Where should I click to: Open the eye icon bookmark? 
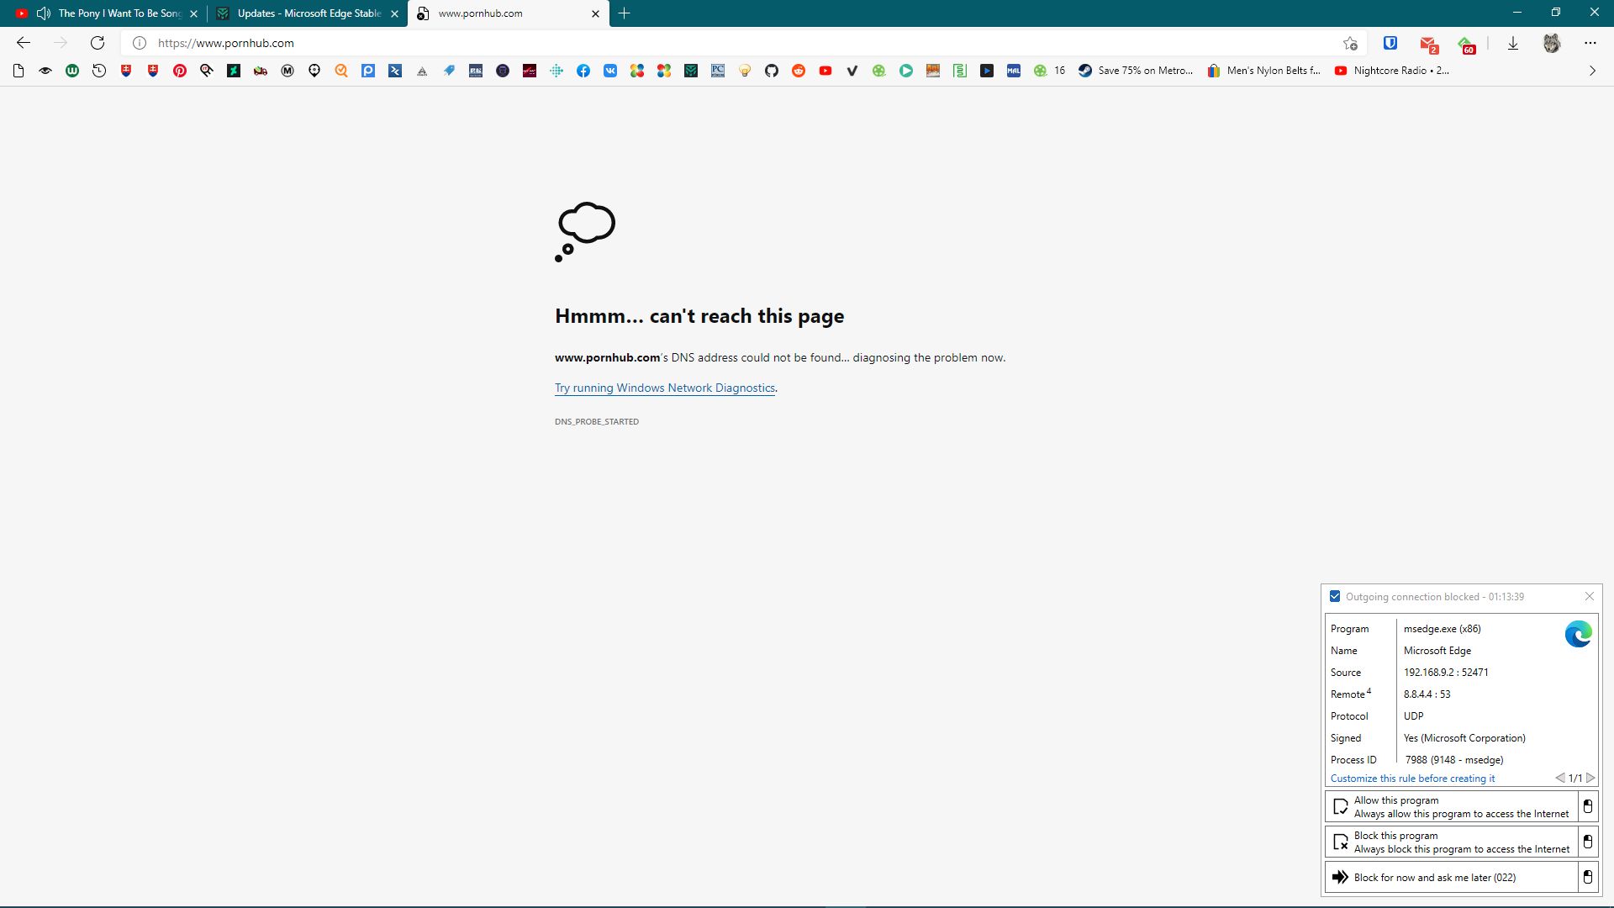click(45, 71)
